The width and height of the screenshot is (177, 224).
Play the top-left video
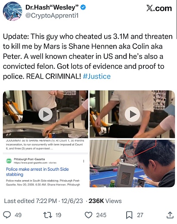[x=46, y=114]
